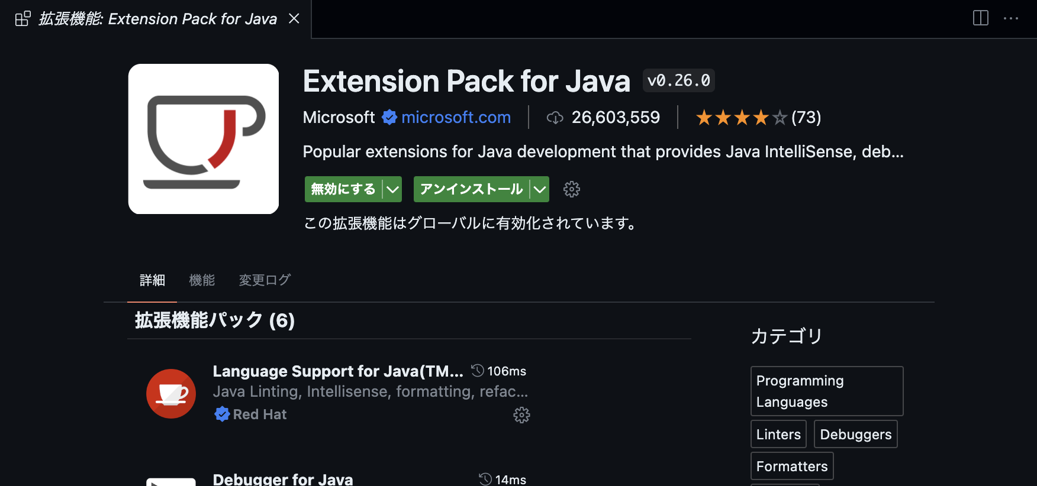Click the clock icon showing 106ms activation time
1037x486 pixels.
coord(477,371)
